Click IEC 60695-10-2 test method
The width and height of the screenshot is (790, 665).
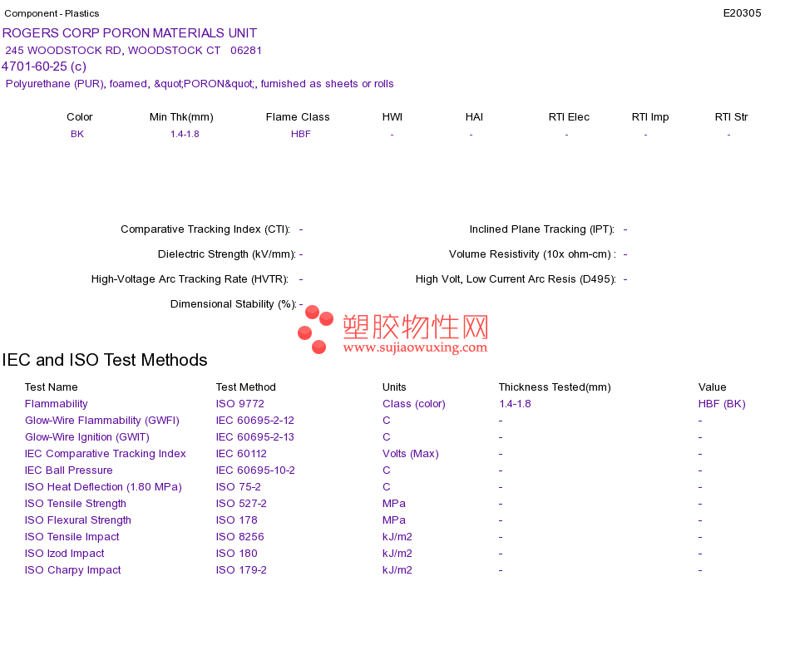click(x=255, y=470)
